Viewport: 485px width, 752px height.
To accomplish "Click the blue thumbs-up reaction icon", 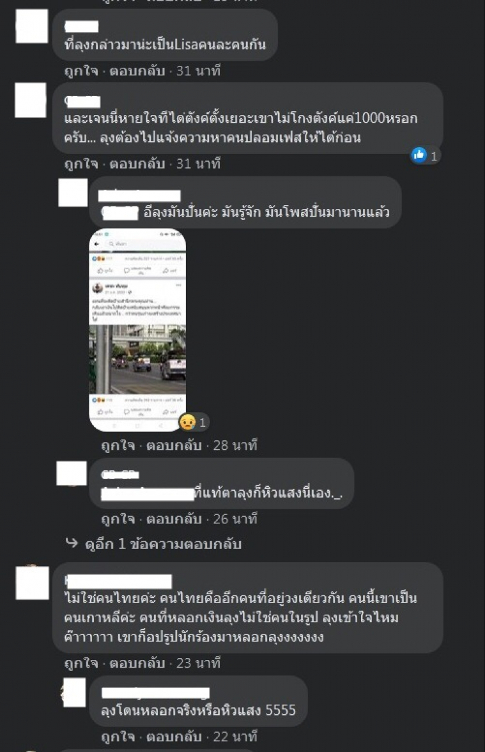I will [419, 155].
